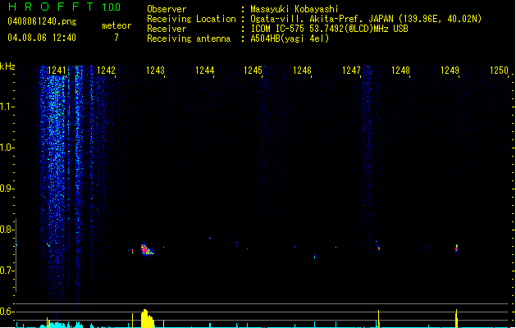This screenshot has width=516, height=328.
Task: Click the 'Receiver' field label
Action: pos(167,29)
